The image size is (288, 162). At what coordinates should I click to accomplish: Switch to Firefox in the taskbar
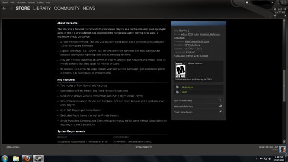coord(27,159)
